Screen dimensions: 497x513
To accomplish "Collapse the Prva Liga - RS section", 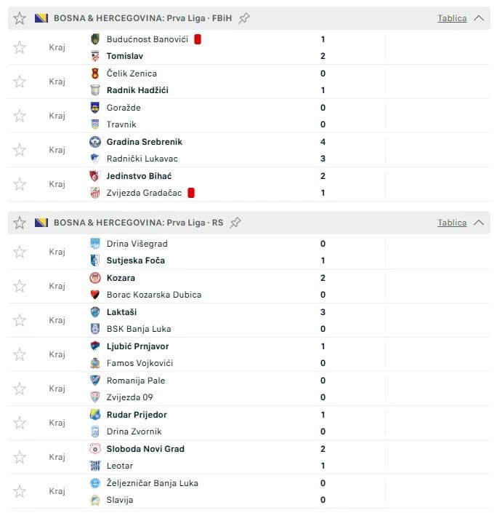I will (x=479, y=223).
